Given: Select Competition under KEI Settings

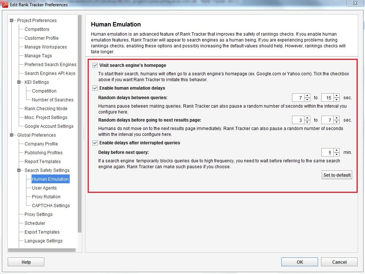Looking at the screenshot, I should point(44,91).
